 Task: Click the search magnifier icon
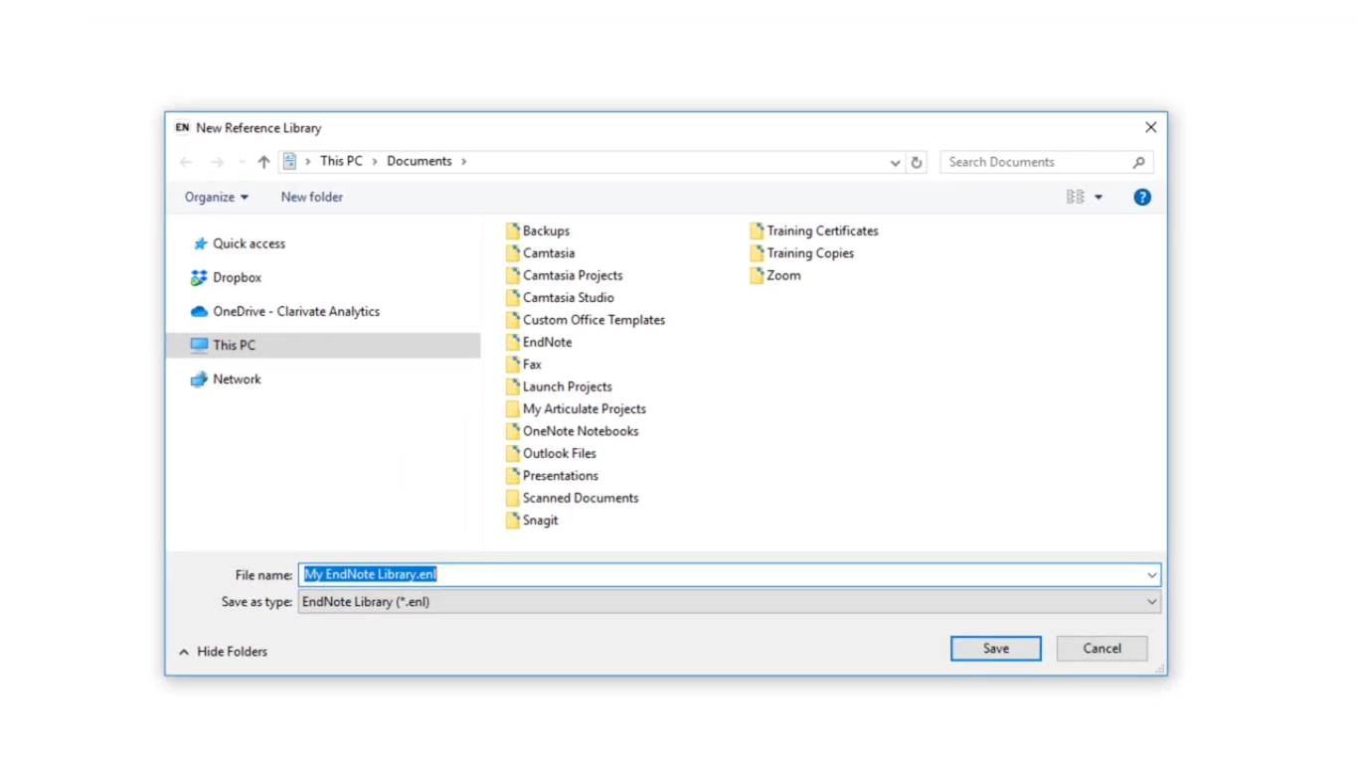[x=1139, y=162]
